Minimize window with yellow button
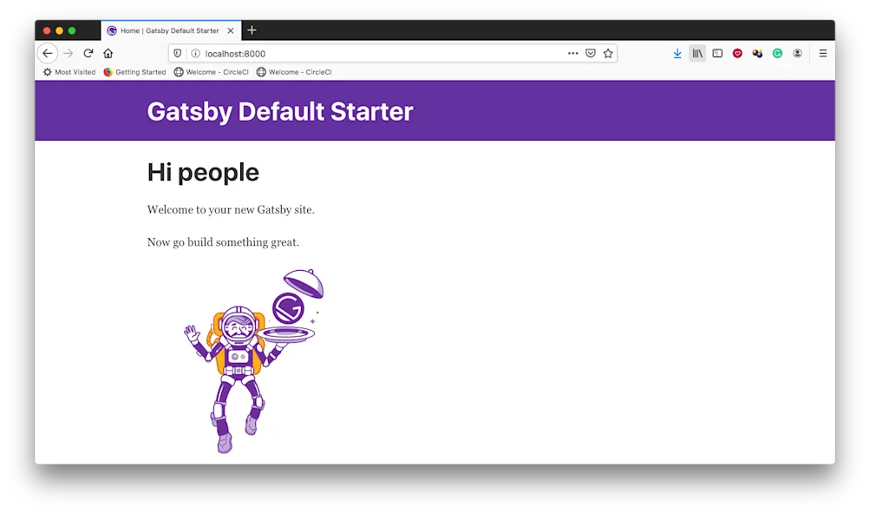Viewport: 870px width, 514px height. (59, 30)
